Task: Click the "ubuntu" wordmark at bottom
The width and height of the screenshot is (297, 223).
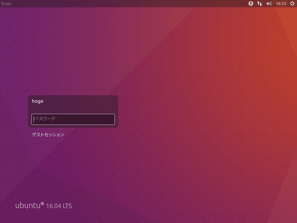Action: click(28, 206)
